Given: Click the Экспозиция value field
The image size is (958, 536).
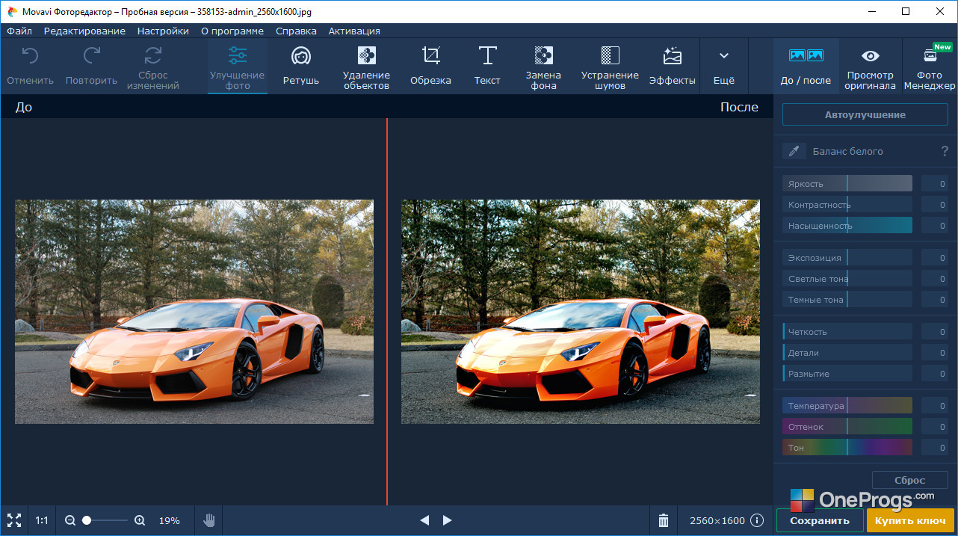Looking at the screenshot, I should pyautogui.click(x=935, y=257).
